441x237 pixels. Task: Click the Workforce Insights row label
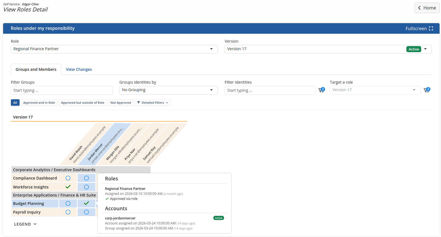[x=35, y=187]
